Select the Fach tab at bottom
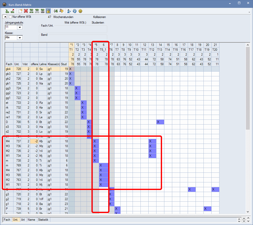 (7, 220)
